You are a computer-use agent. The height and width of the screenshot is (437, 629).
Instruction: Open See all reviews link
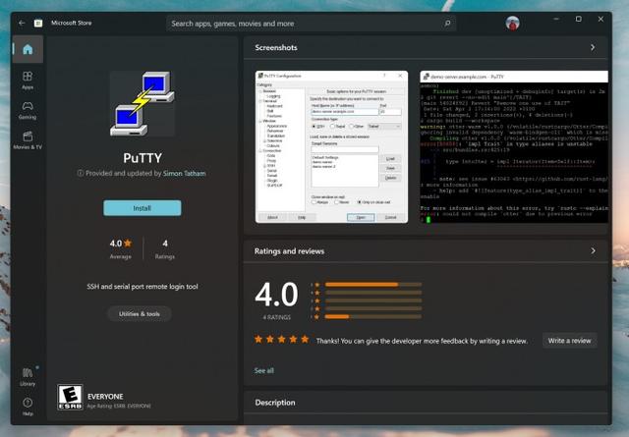click(x=264, y=370)
